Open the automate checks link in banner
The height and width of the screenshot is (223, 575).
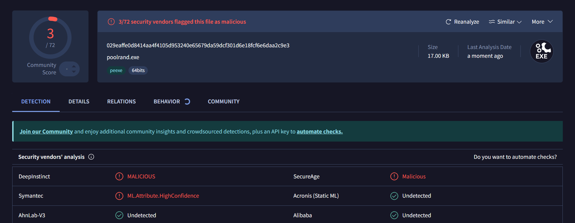(319, 131)
